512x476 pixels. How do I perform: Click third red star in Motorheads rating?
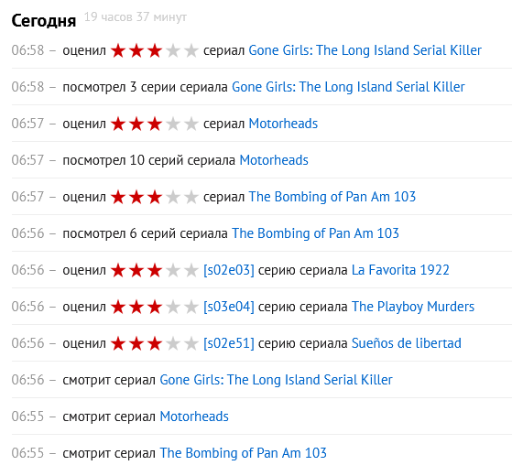click(x=155, y=124)
